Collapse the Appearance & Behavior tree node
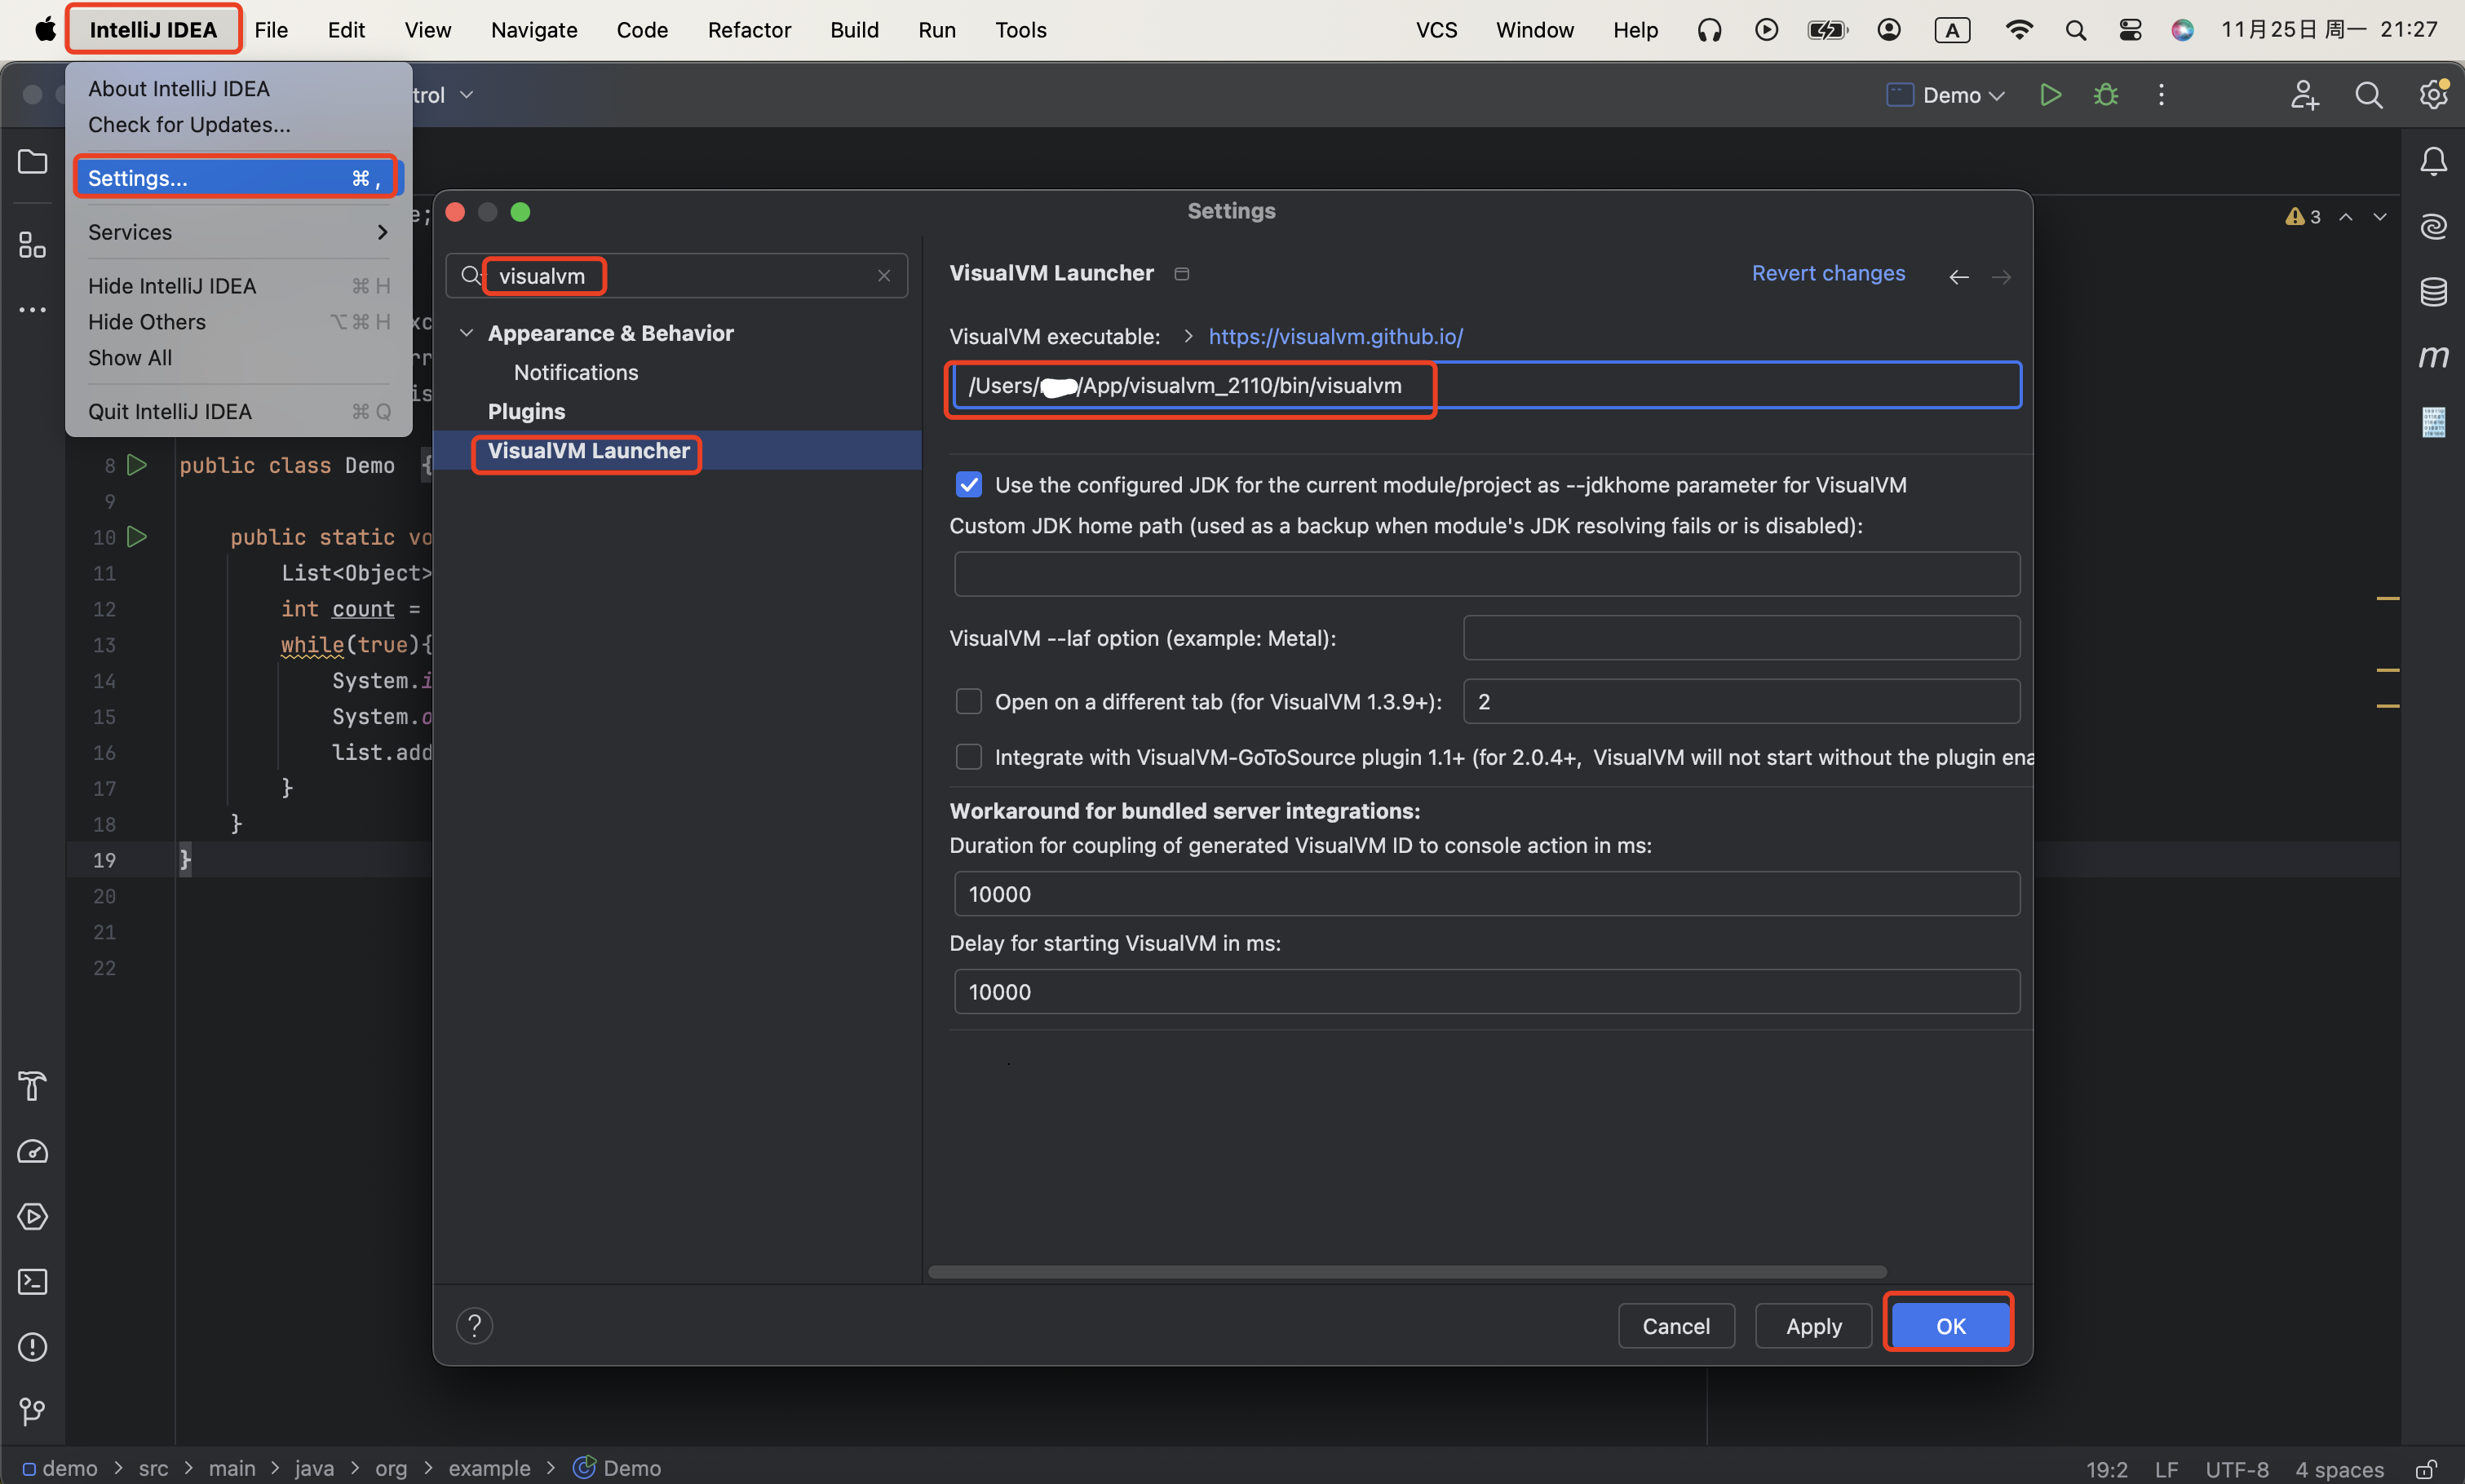The width and height of the screenshot is (2465, 1484). (467, 333)
